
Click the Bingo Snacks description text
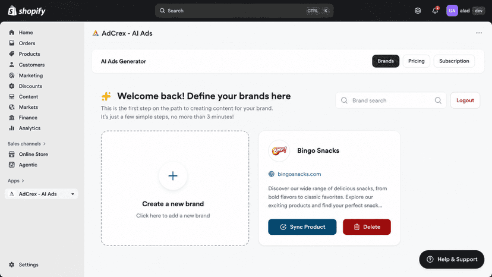[x=327, y=197]
